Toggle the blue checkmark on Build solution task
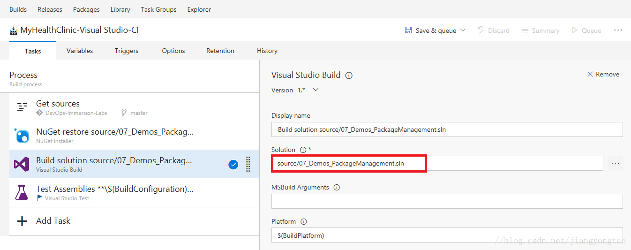This screenshot has width=631, height=250. point(233,164)
